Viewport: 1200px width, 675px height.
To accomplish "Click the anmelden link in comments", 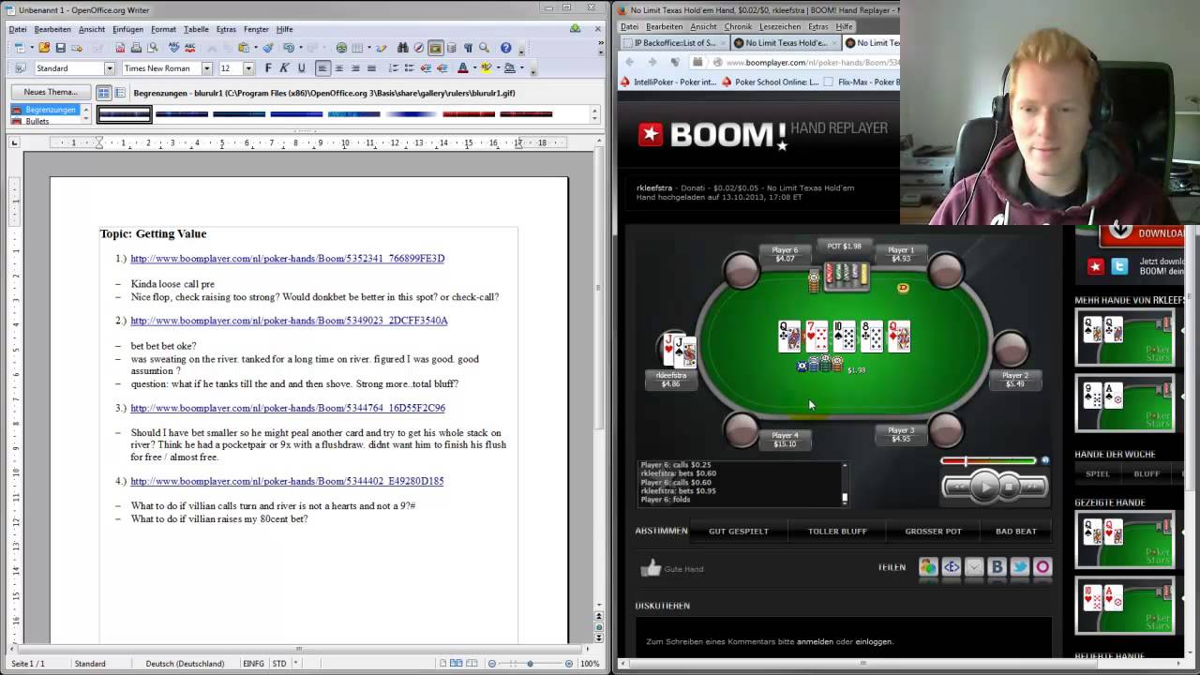I will point(814,641).
